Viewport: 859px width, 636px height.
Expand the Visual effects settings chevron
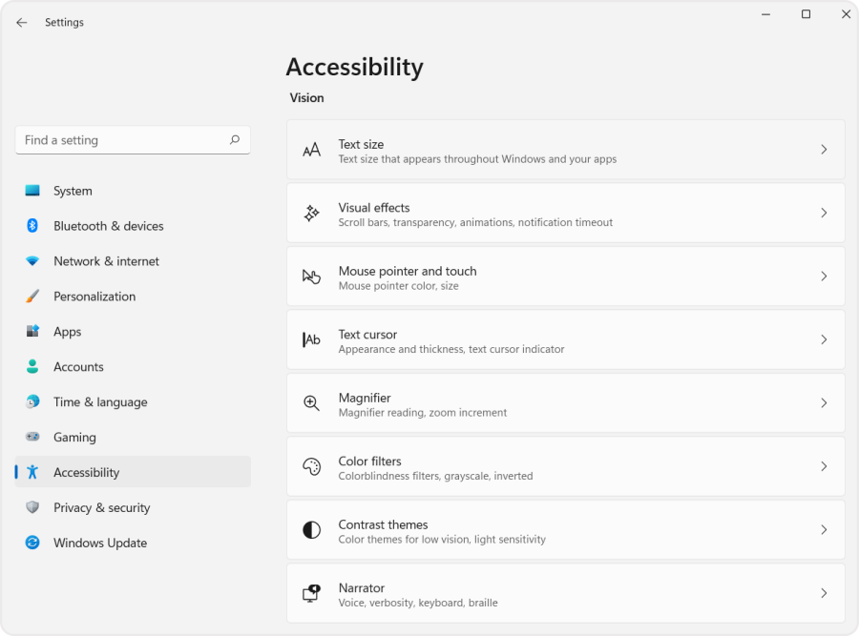(823, 213)
